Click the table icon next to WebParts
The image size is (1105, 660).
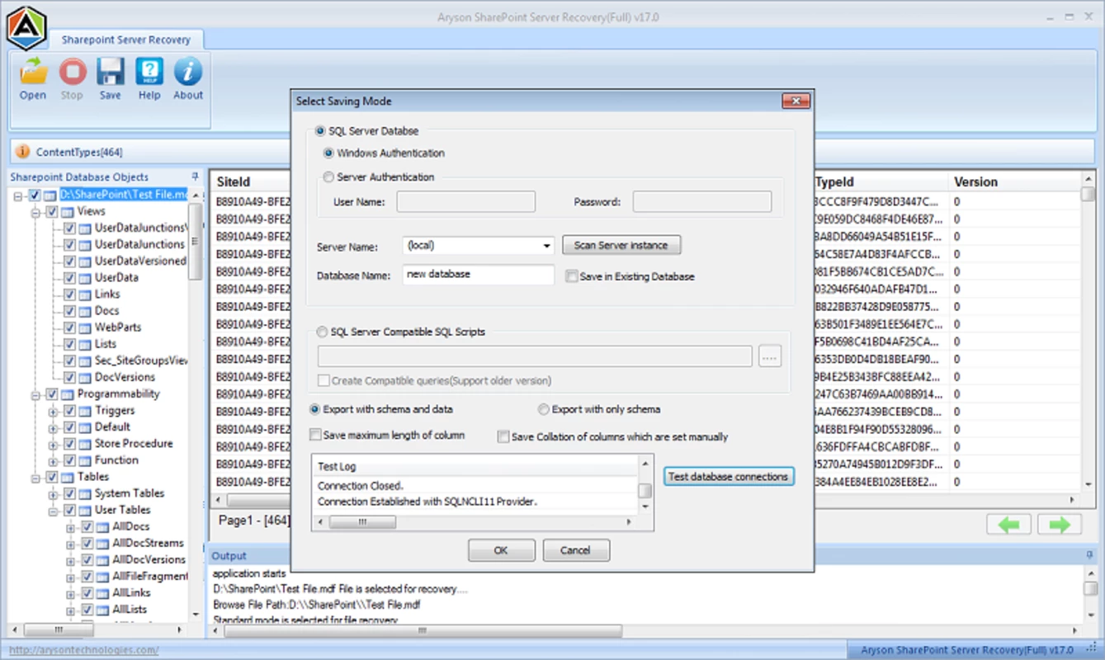pos(85,328)
